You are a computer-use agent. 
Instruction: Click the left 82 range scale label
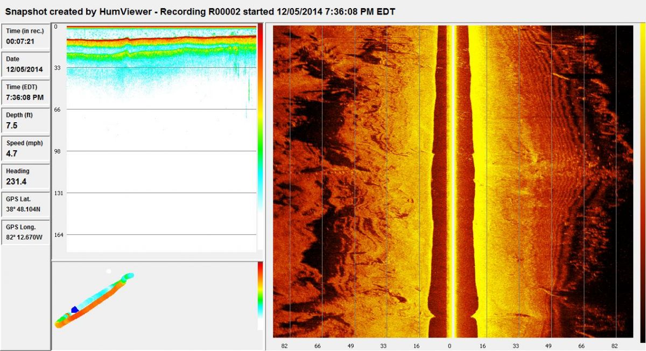[x=285, y=345]
